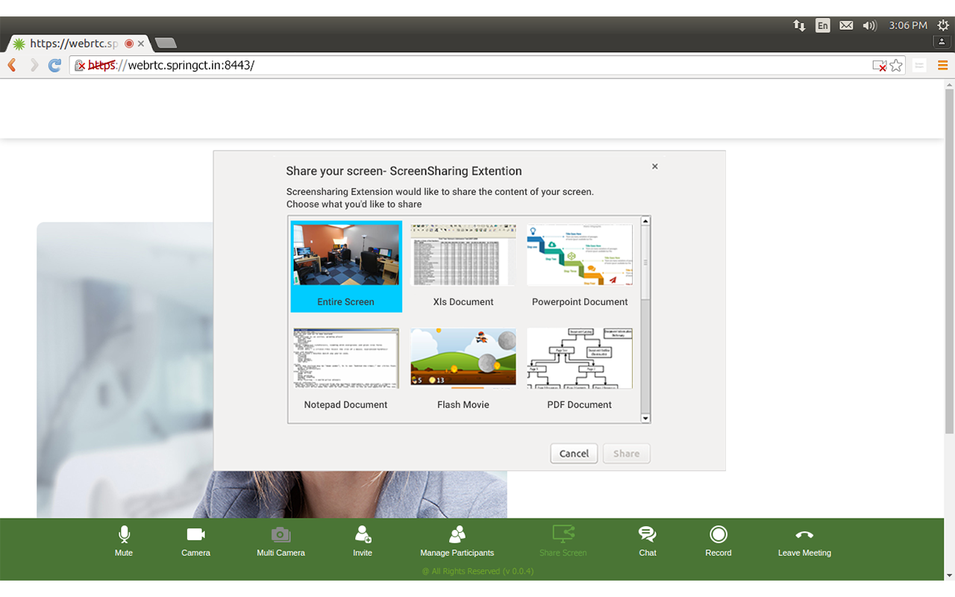This screenshot has height=597, width=955.
Task: Open Manage Participants
Action: 457,541
